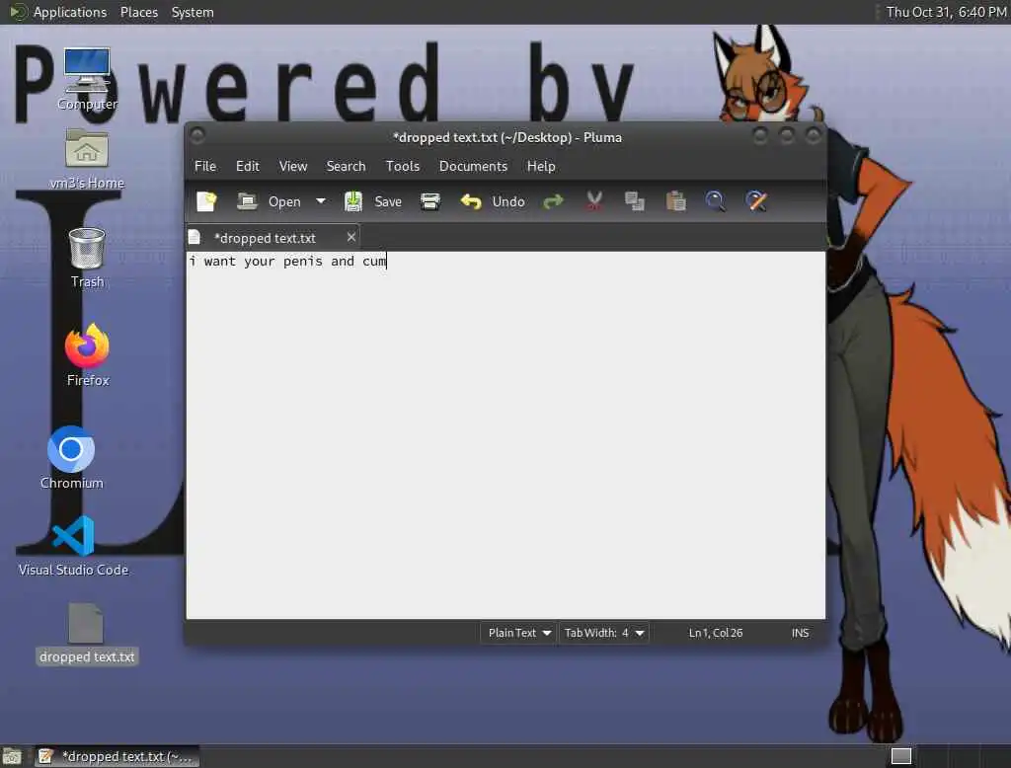Click Pluma task in bottom taskbar
The width and height of the screenshot is (1011, 768).
pos(116,756)
